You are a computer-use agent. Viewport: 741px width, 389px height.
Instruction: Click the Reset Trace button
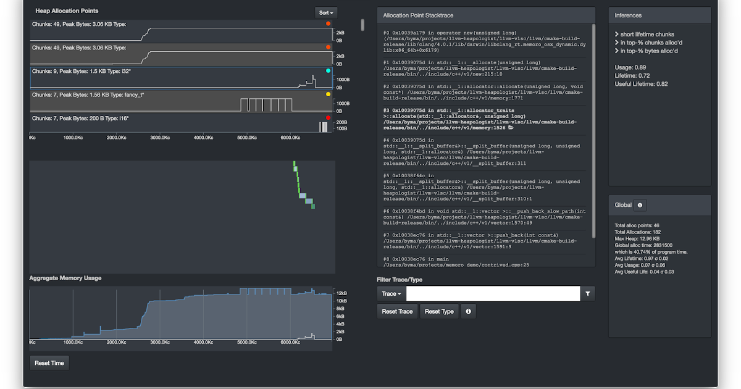pyautogui.click(x=397, y=311)
